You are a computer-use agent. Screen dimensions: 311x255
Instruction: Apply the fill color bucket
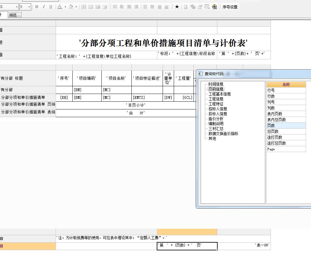point(71,7)
